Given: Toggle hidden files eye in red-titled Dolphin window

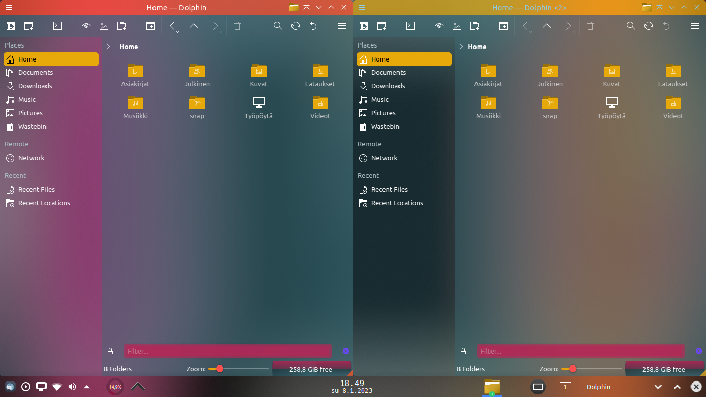Looking at the screenshot, I should pos(86,26).
